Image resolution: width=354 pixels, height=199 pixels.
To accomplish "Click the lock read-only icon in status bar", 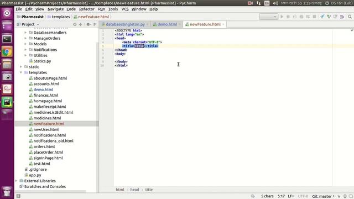I will coord(339,196).
